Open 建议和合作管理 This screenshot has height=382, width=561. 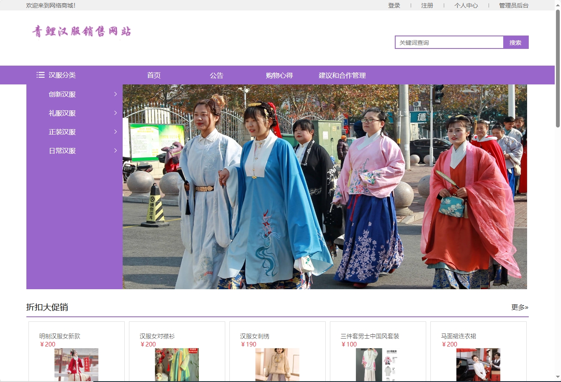coord(342,76)
